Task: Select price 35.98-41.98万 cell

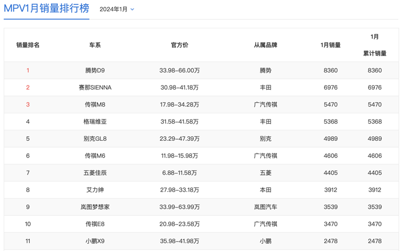Action: click(180, 241)
